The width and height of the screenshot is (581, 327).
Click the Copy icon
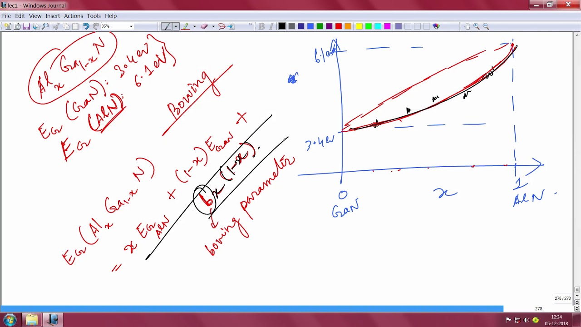tap(66, 26)
